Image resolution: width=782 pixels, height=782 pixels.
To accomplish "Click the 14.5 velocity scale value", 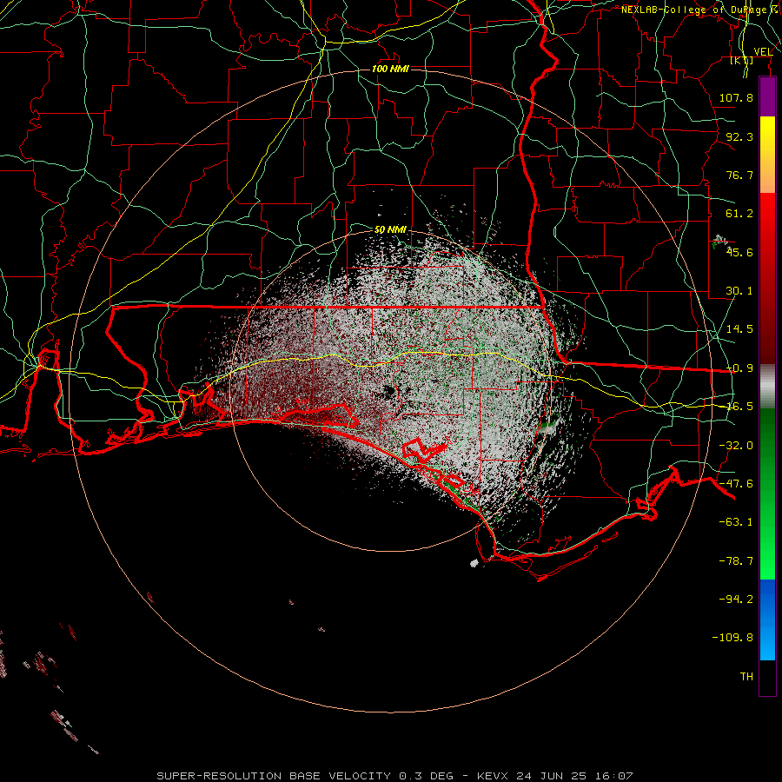I will pos(739,329).
